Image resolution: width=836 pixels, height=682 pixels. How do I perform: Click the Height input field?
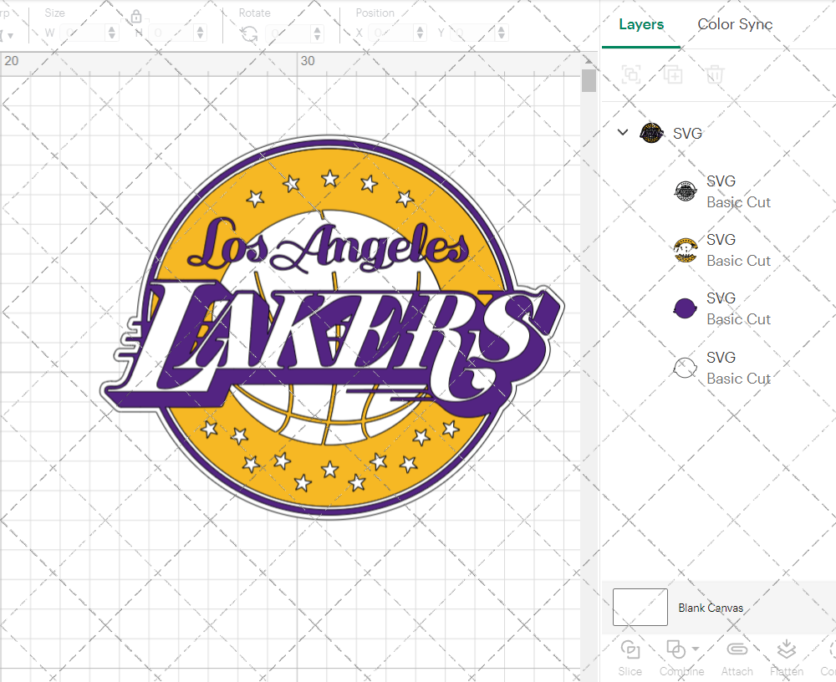pyautogui.click(x=171, y=33)
